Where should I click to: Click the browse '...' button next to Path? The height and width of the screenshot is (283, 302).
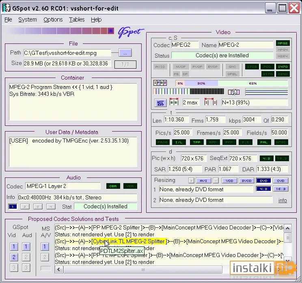coord(125,53)
